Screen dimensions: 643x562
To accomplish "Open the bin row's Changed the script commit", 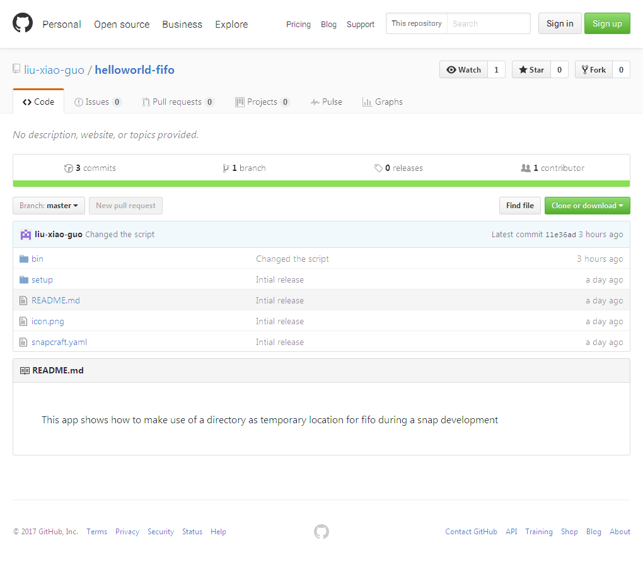I will point(293,259).
